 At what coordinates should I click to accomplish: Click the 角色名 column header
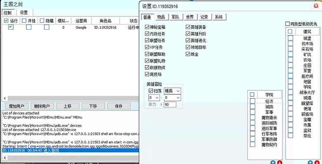pyautogui.click(x=106, y=21)
